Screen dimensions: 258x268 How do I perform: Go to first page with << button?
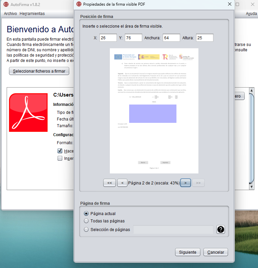coord(110,183)
